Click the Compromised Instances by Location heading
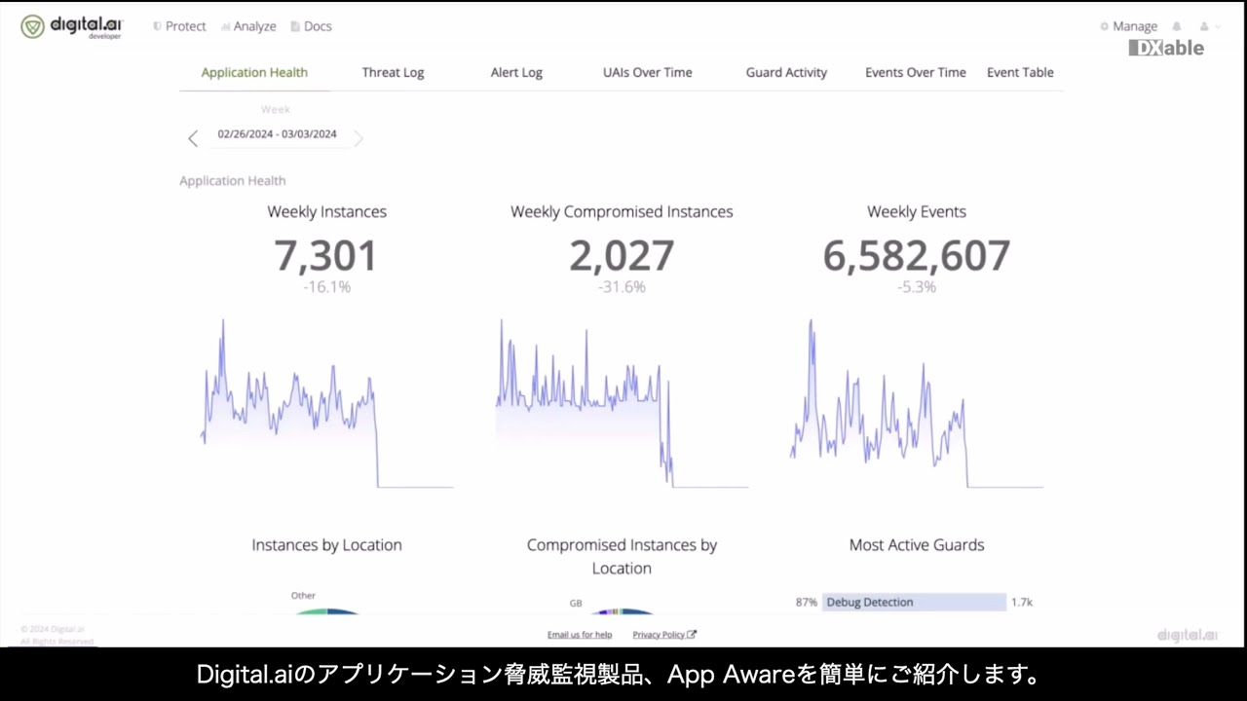The height and width of the screenshot is (701, 1247). [x=622, y=557]
